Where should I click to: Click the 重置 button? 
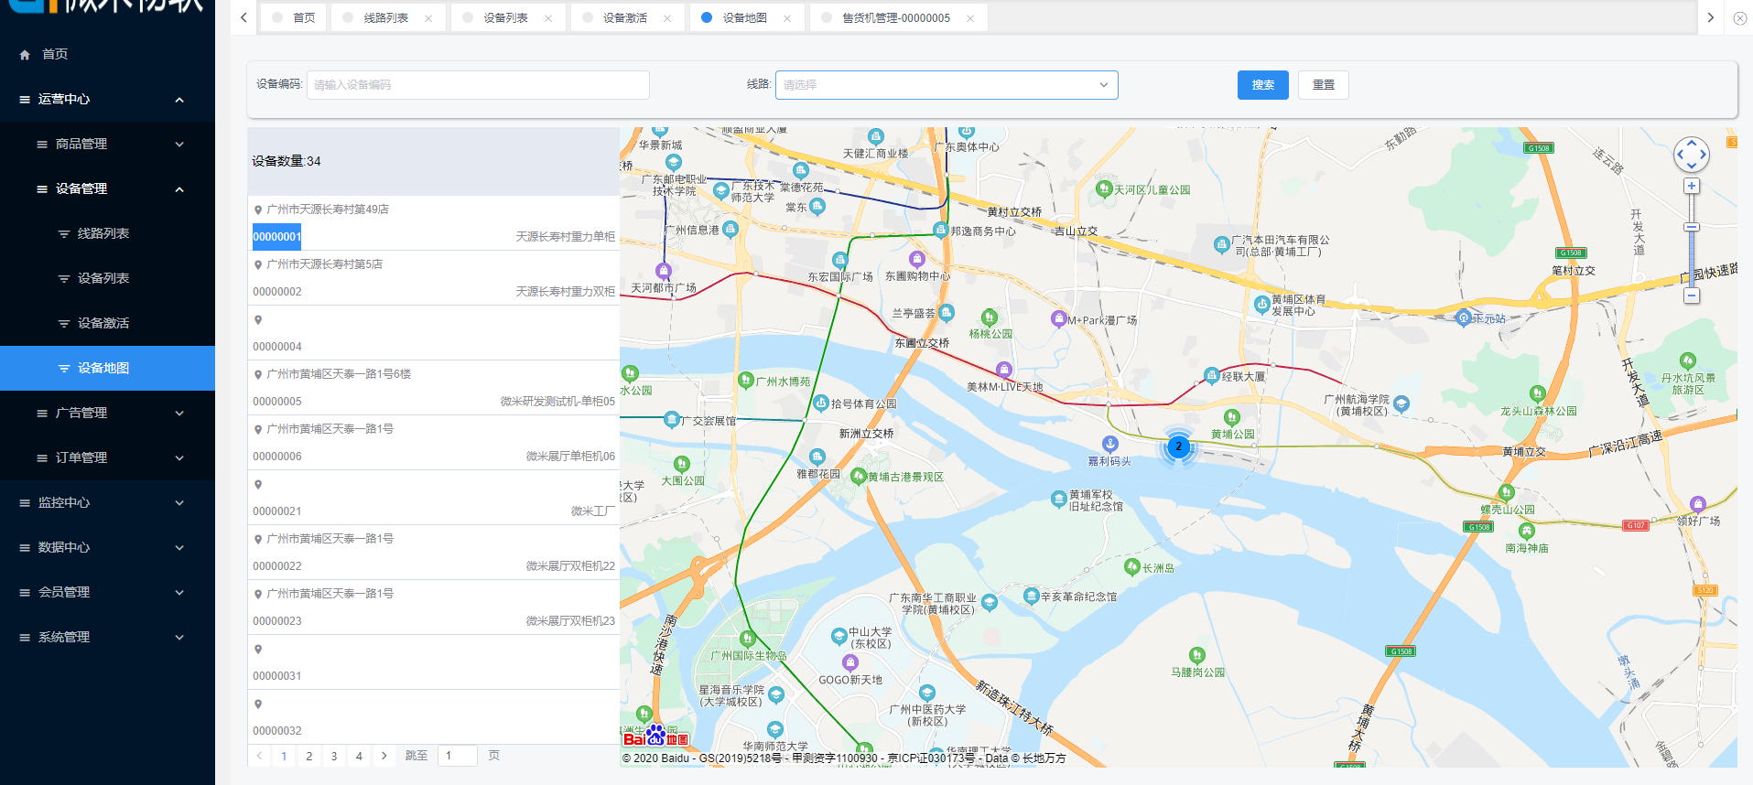(1324, 85)
